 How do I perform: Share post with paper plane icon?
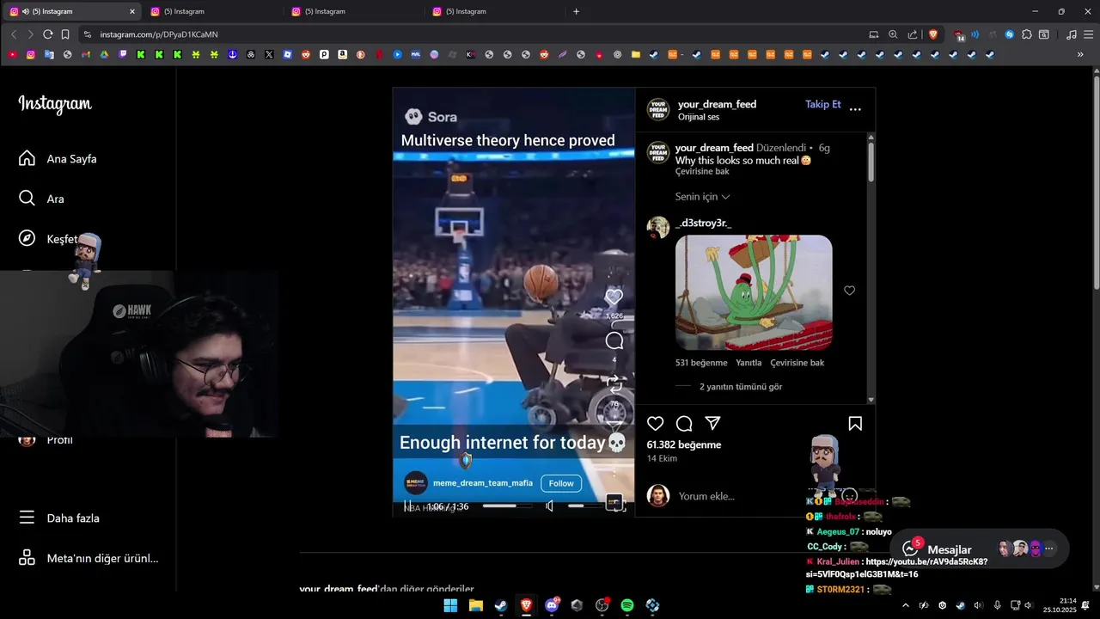[x=712, y=423]
